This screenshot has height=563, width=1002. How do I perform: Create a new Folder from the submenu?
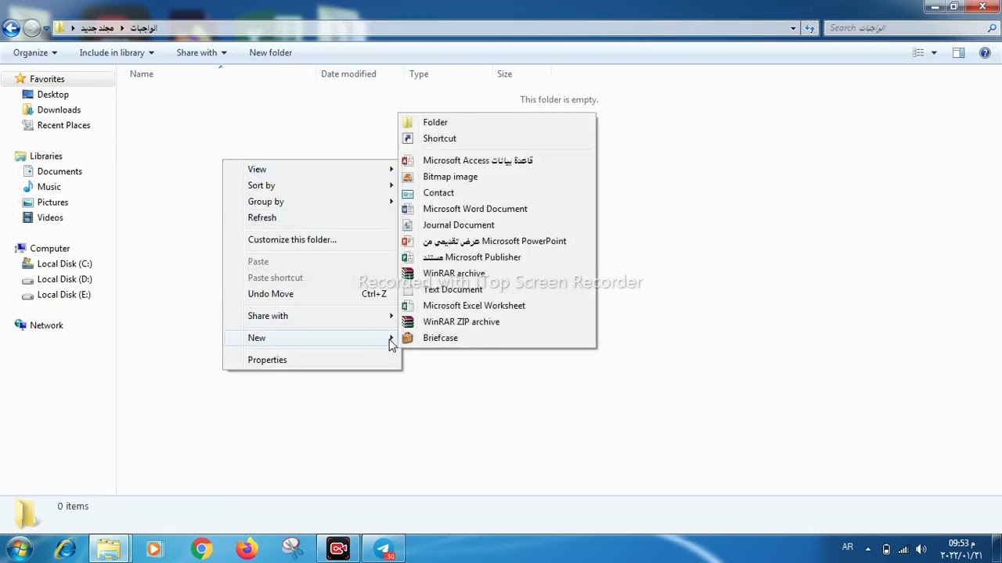(497, 122)
